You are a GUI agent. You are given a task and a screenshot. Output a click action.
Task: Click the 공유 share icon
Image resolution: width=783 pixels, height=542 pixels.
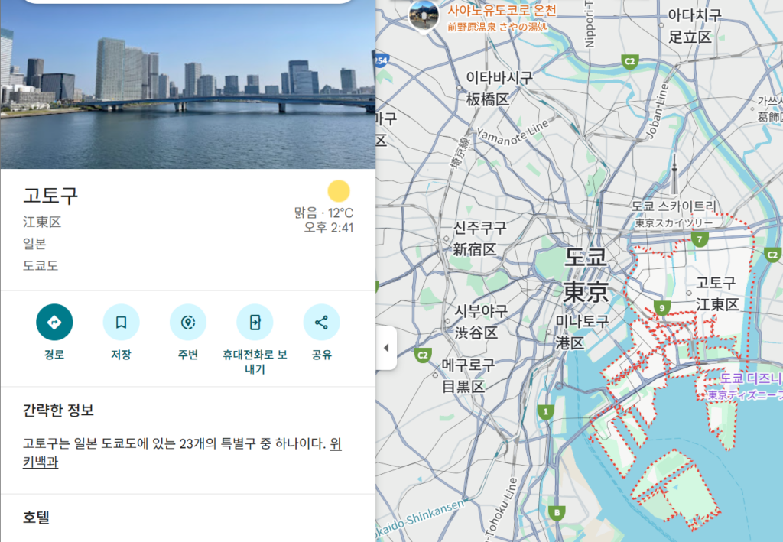coord(322,323)
